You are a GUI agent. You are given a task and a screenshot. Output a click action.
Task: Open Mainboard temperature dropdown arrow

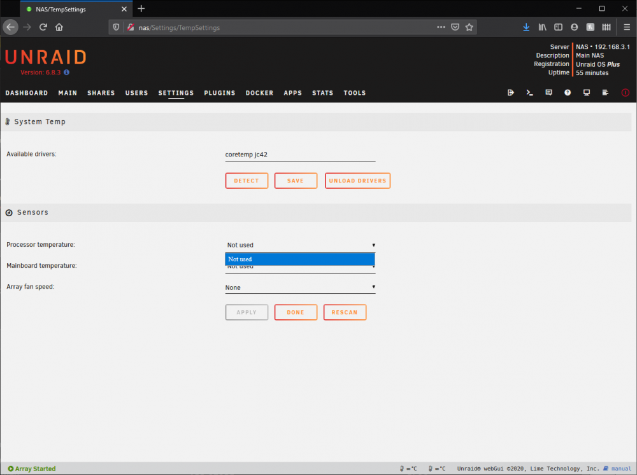pyautogui.click(x=373, y=267)
